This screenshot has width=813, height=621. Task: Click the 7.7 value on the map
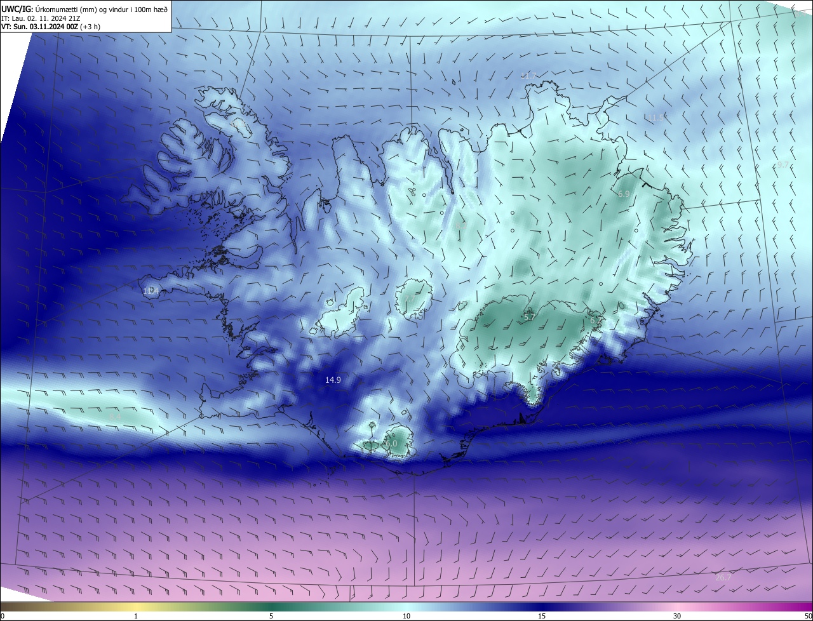(410, 299)
